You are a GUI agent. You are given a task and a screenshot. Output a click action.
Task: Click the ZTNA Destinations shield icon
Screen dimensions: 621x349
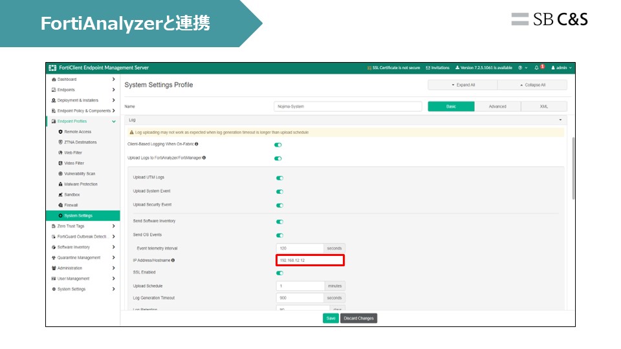pyautogui.click(x=61, y=142)
